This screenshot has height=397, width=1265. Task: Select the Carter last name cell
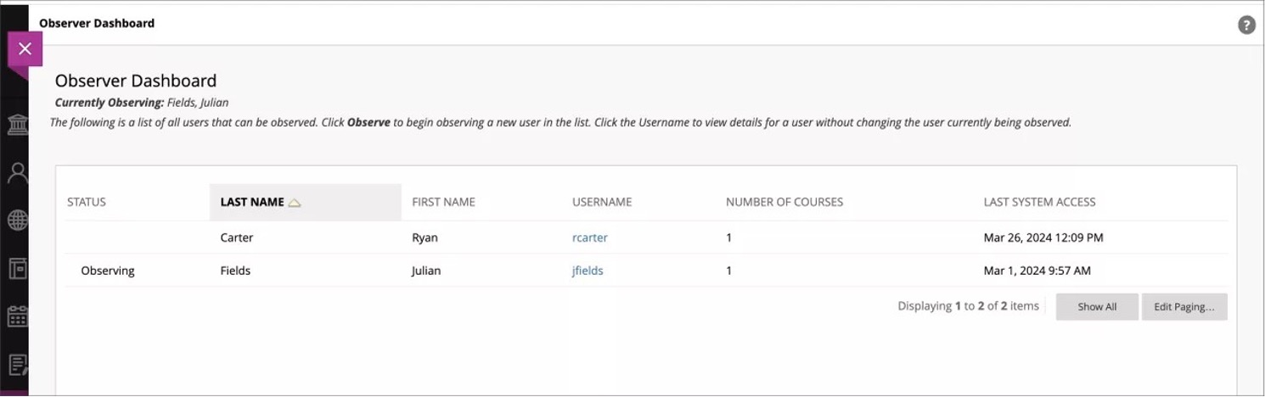[x=237, y=238]
